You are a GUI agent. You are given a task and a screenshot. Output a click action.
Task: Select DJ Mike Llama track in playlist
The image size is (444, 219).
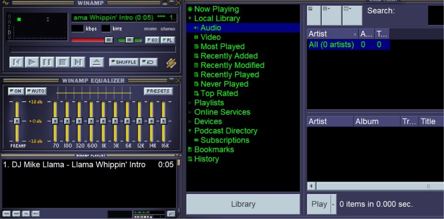pos(88,165)
